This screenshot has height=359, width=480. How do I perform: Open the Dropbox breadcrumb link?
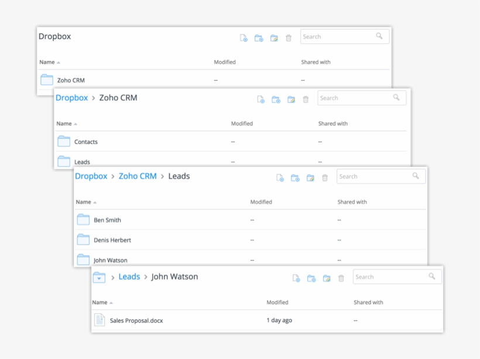(71, 97)
